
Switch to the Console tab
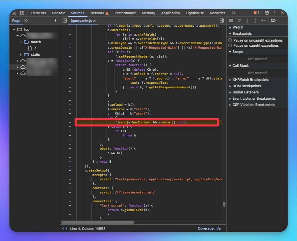click(x=59, y=13)
